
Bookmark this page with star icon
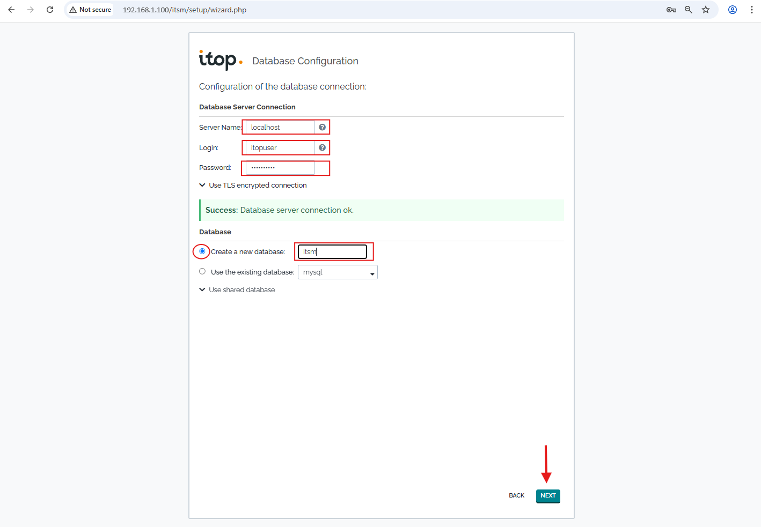coord(706,10)
